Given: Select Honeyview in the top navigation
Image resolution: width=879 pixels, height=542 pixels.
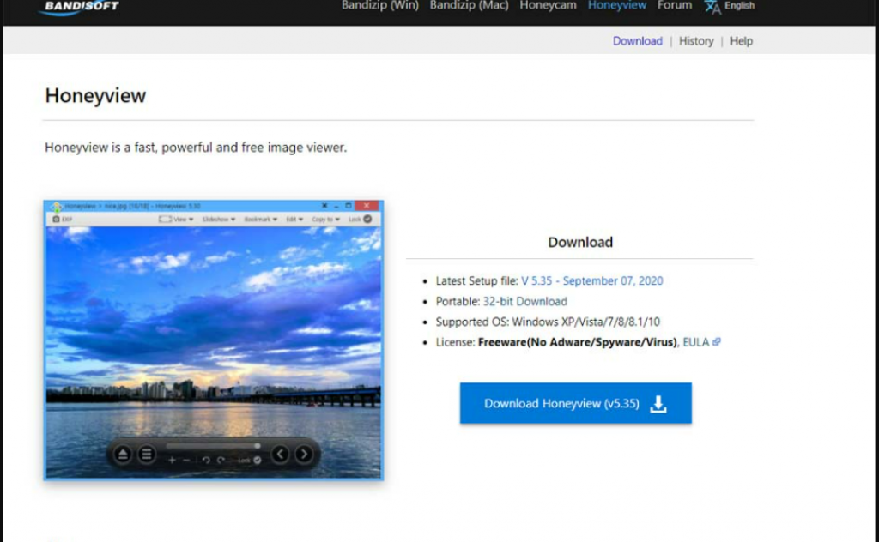Looking at the screenshot, I should pyautogui.click(x=617, y=6).
